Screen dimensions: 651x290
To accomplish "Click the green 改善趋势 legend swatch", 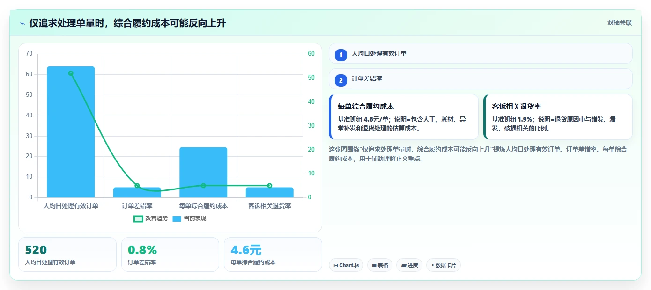I will (x=138, y=218).
